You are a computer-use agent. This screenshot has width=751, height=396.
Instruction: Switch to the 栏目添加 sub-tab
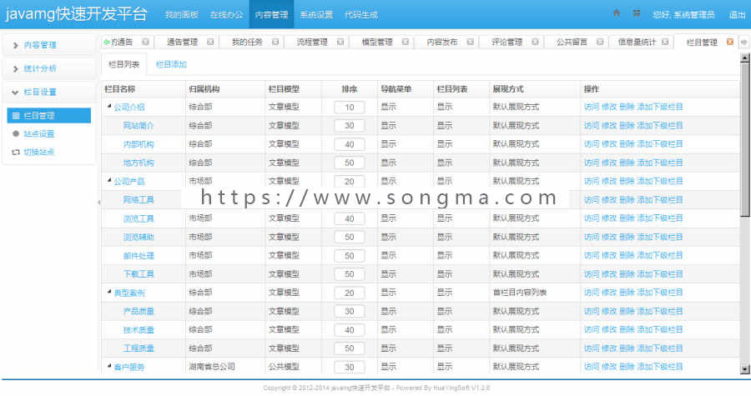click(171, 64)
